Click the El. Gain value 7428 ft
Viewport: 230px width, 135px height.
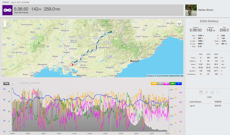[200, 41]
